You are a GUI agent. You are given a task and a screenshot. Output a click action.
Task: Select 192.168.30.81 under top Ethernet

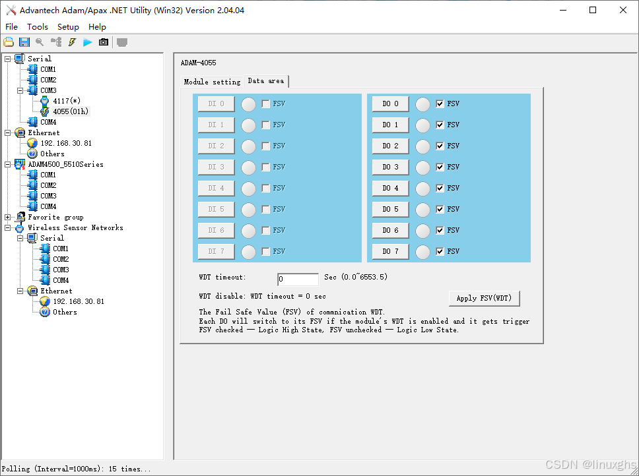pos(66,143)
